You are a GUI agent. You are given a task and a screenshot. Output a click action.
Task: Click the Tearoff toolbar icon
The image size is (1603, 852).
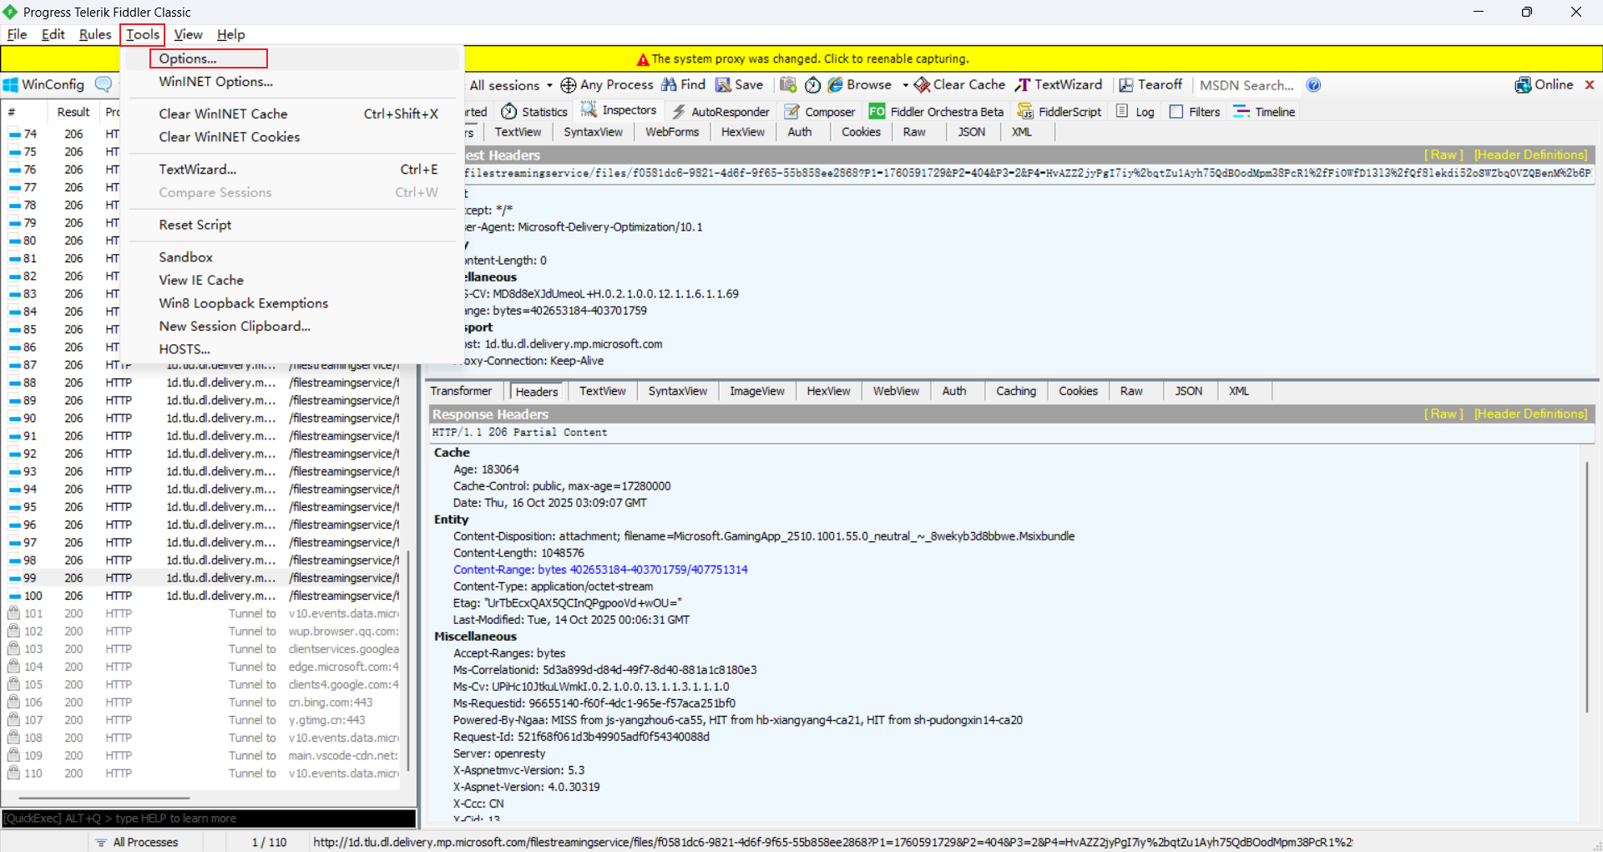pos(1125,85)
